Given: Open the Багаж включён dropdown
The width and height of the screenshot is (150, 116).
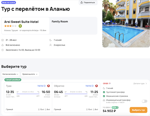Looking at the screenshot, I should tap(10, 74).
